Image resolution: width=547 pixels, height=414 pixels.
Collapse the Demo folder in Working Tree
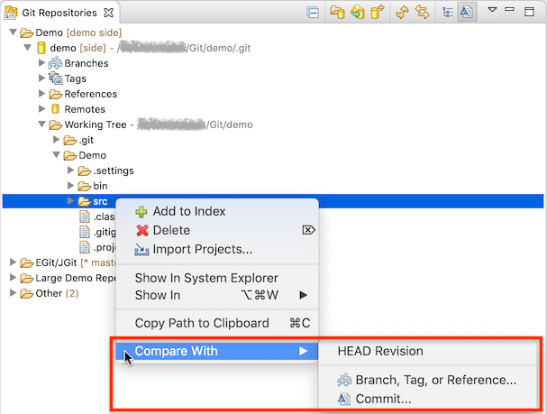coord(56,155)
